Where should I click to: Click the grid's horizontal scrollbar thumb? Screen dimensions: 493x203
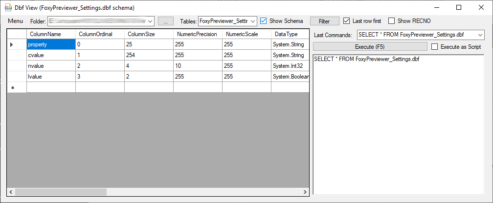pyautogui.click(x=61, y=192)
